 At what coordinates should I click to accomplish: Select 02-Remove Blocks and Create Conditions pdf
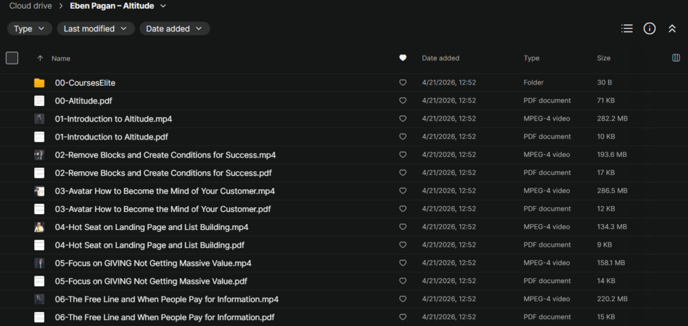(163, 172)
